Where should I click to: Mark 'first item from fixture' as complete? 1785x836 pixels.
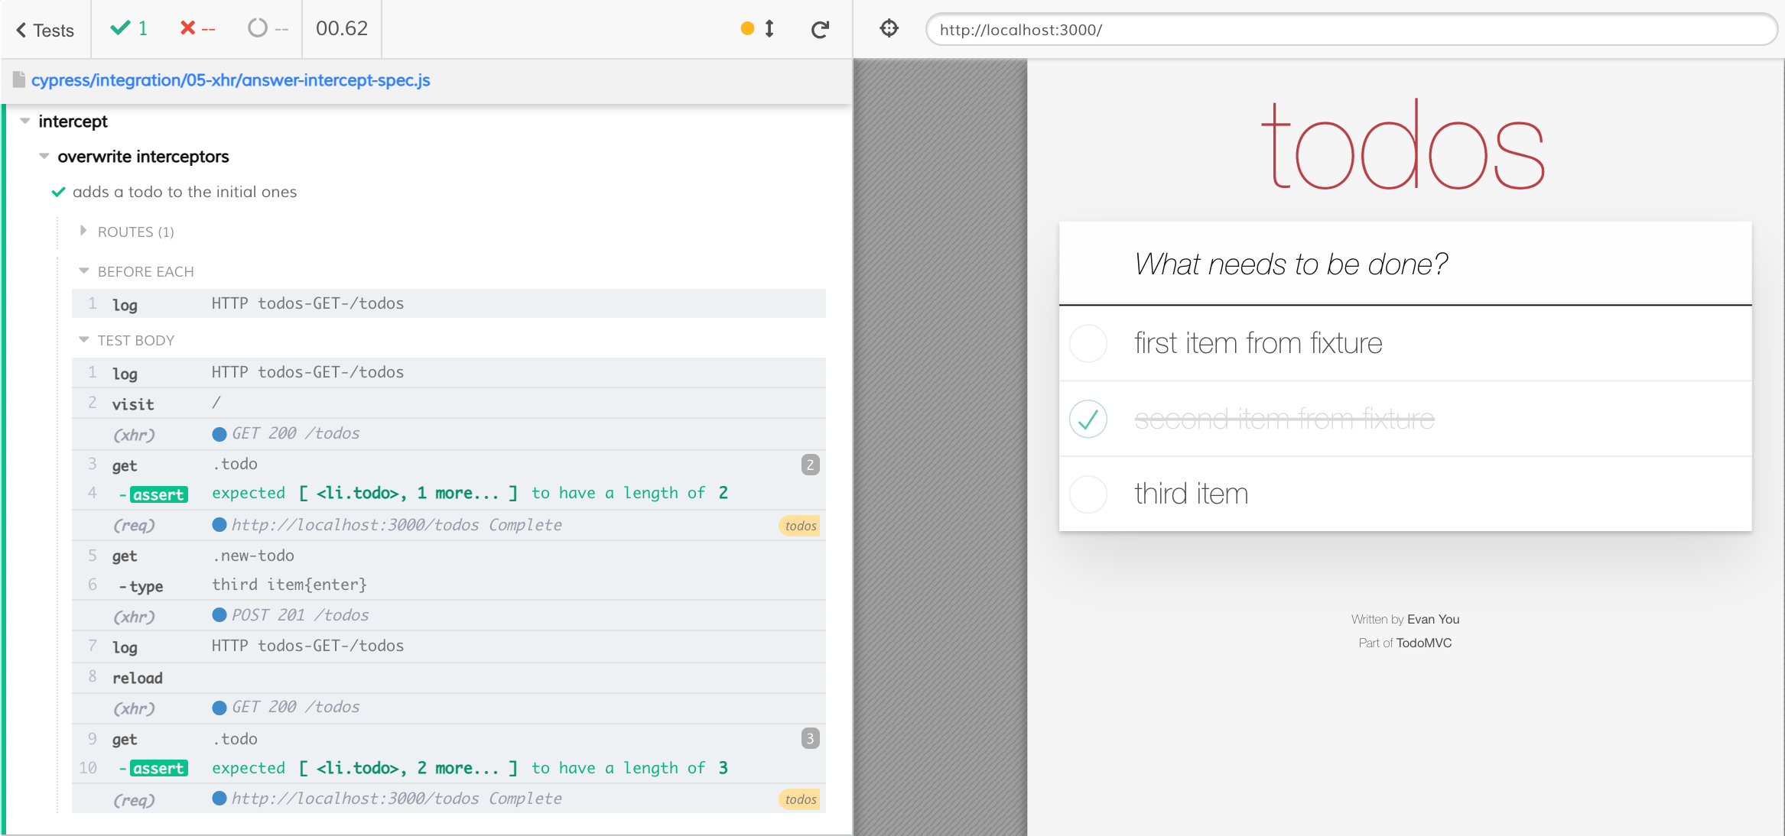point(1088,343)
